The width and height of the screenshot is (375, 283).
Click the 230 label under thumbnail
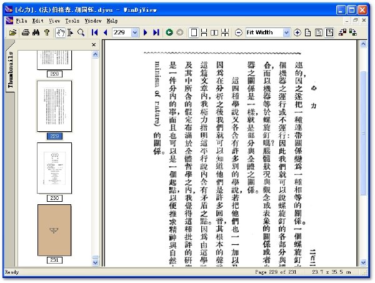point(54,198)
